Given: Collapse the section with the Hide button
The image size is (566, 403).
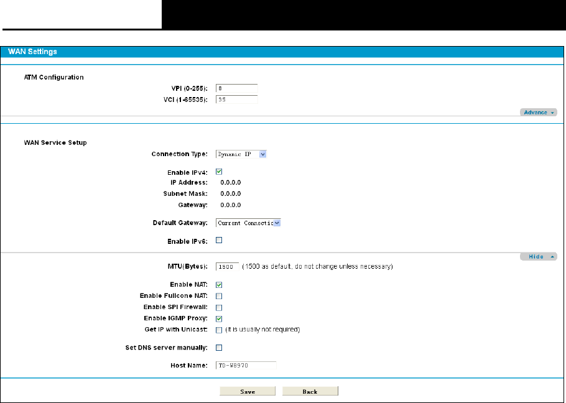Looking at the screenshot, I should pyautogui.click(x=538, y=256).
